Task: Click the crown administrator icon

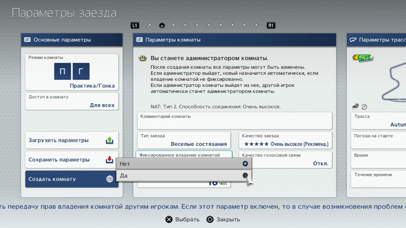Action: [143, 58]
